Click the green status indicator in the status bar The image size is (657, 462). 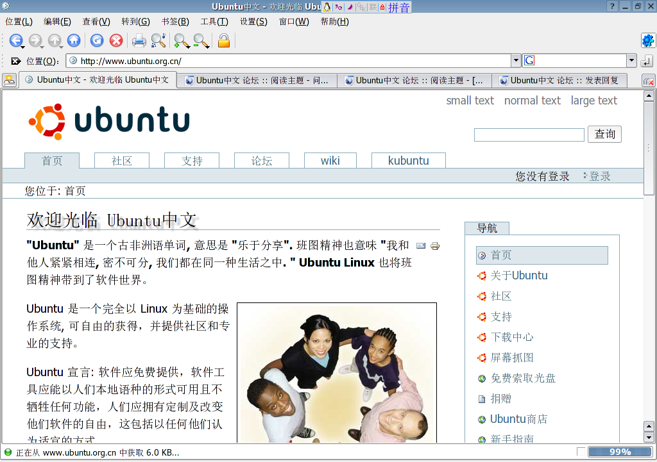coord(8,452)
